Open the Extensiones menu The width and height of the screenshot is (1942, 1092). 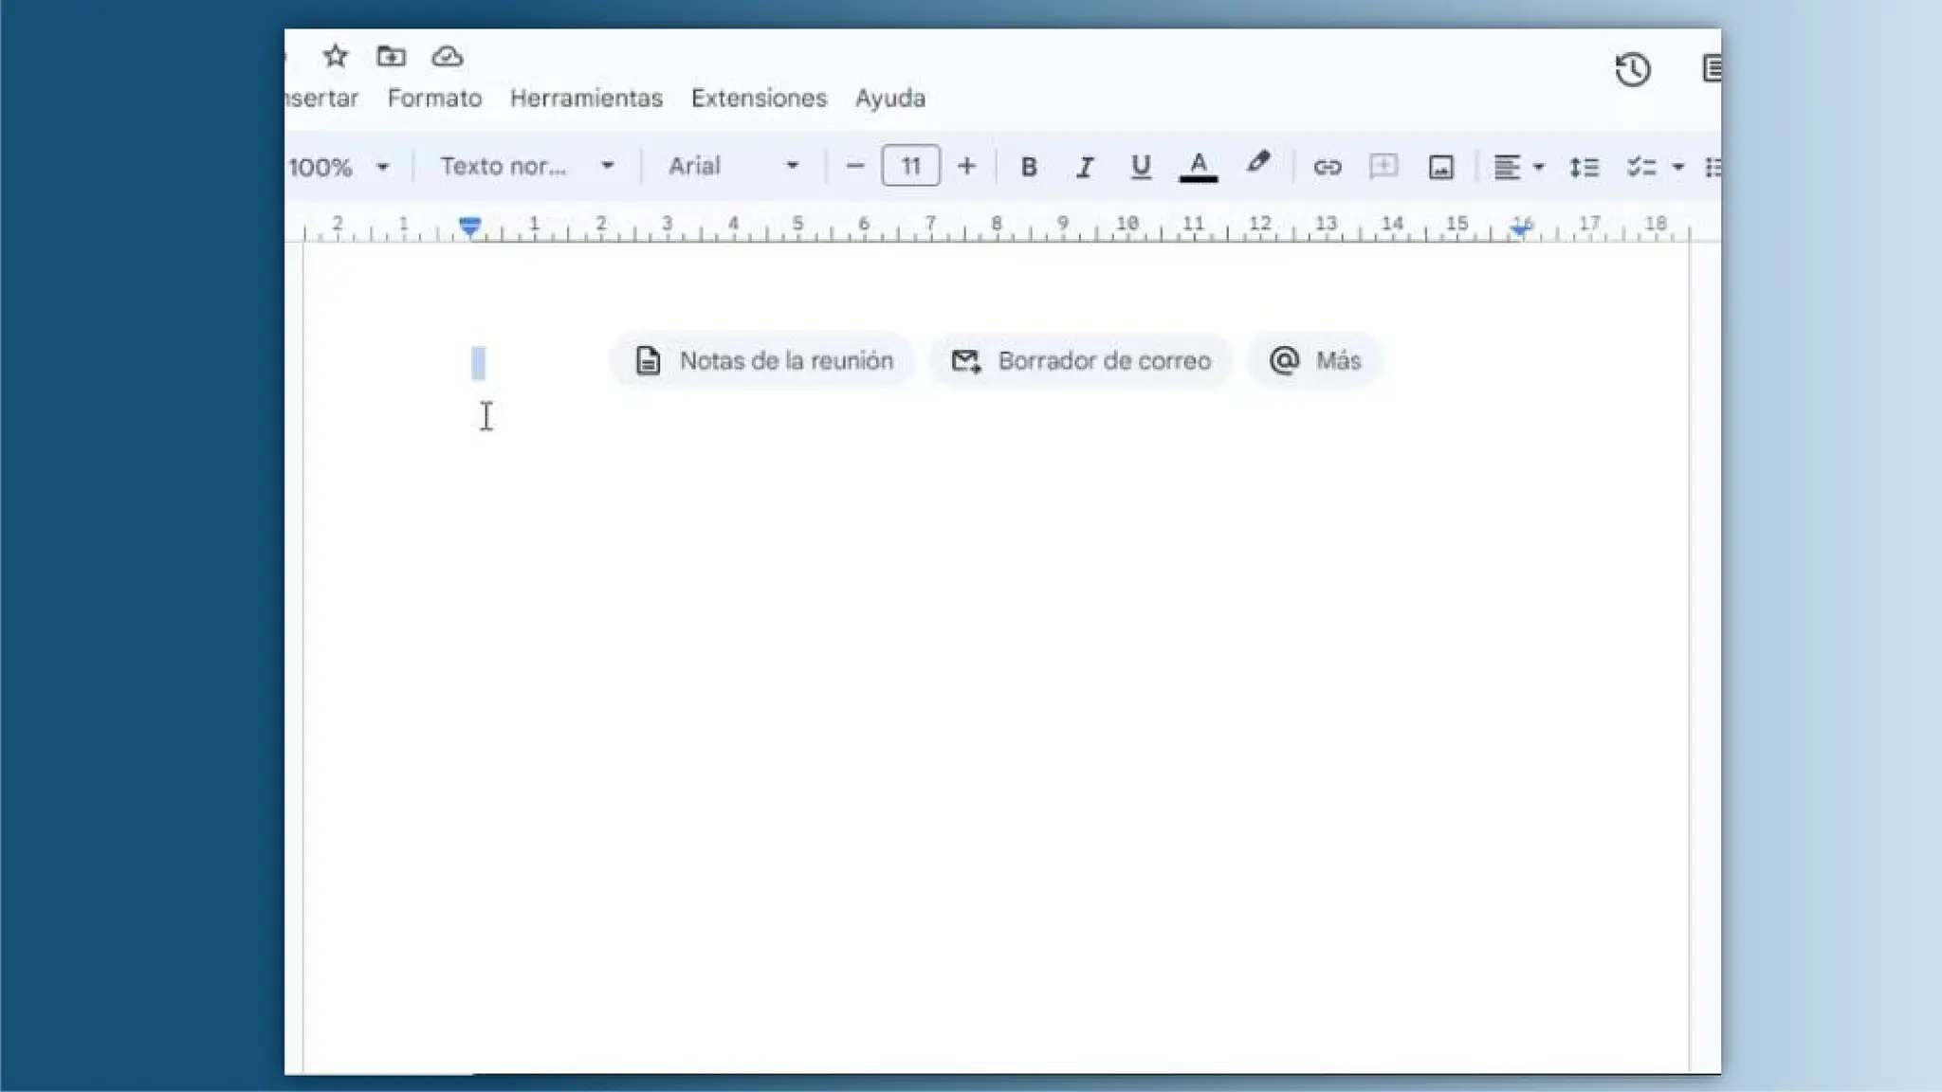[x=759, y=99]
